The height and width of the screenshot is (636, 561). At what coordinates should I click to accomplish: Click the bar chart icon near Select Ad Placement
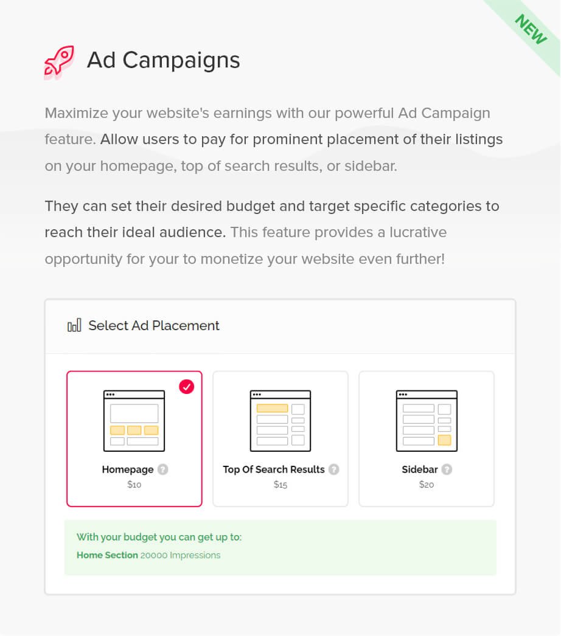click(74, 325)
